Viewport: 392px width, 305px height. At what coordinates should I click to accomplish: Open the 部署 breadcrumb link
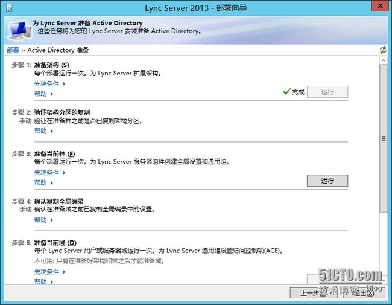tap(13, 50)
